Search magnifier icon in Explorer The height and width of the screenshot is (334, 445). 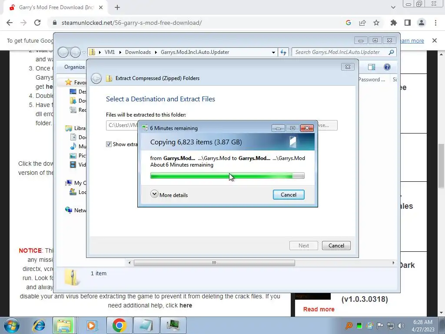point(392,52)
